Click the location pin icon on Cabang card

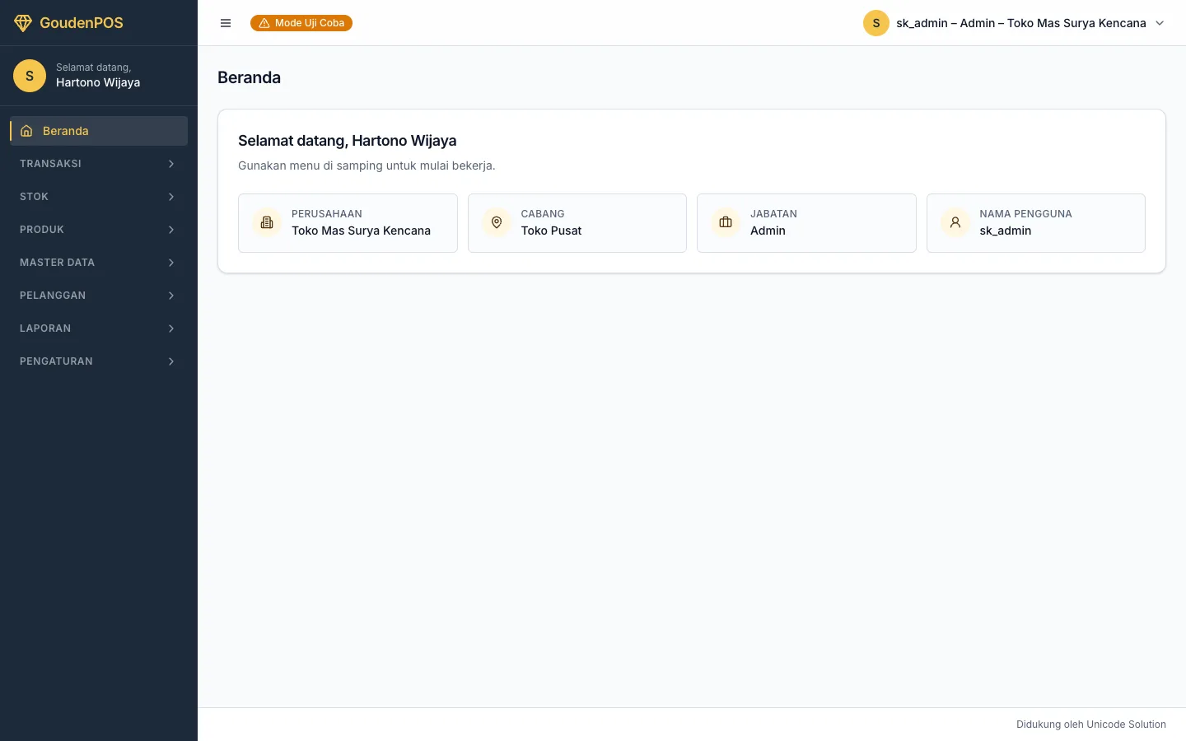pos(497,222)
